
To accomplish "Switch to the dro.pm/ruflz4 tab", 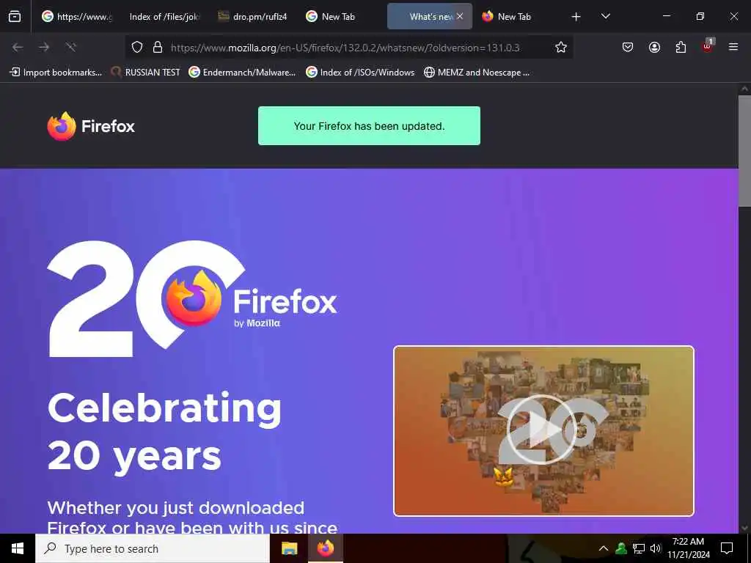I will point(252,17).
